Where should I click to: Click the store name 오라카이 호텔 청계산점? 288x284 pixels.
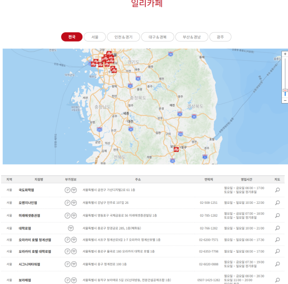[35, 240]
